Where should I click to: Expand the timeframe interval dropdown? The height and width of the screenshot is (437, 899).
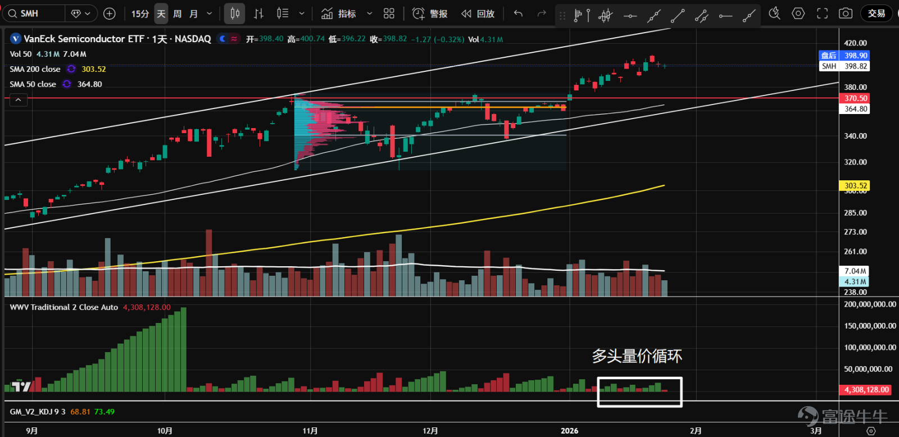210,13
